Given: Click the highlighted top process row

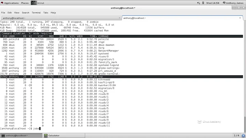Looking at the screenshot, I should 121,77.
